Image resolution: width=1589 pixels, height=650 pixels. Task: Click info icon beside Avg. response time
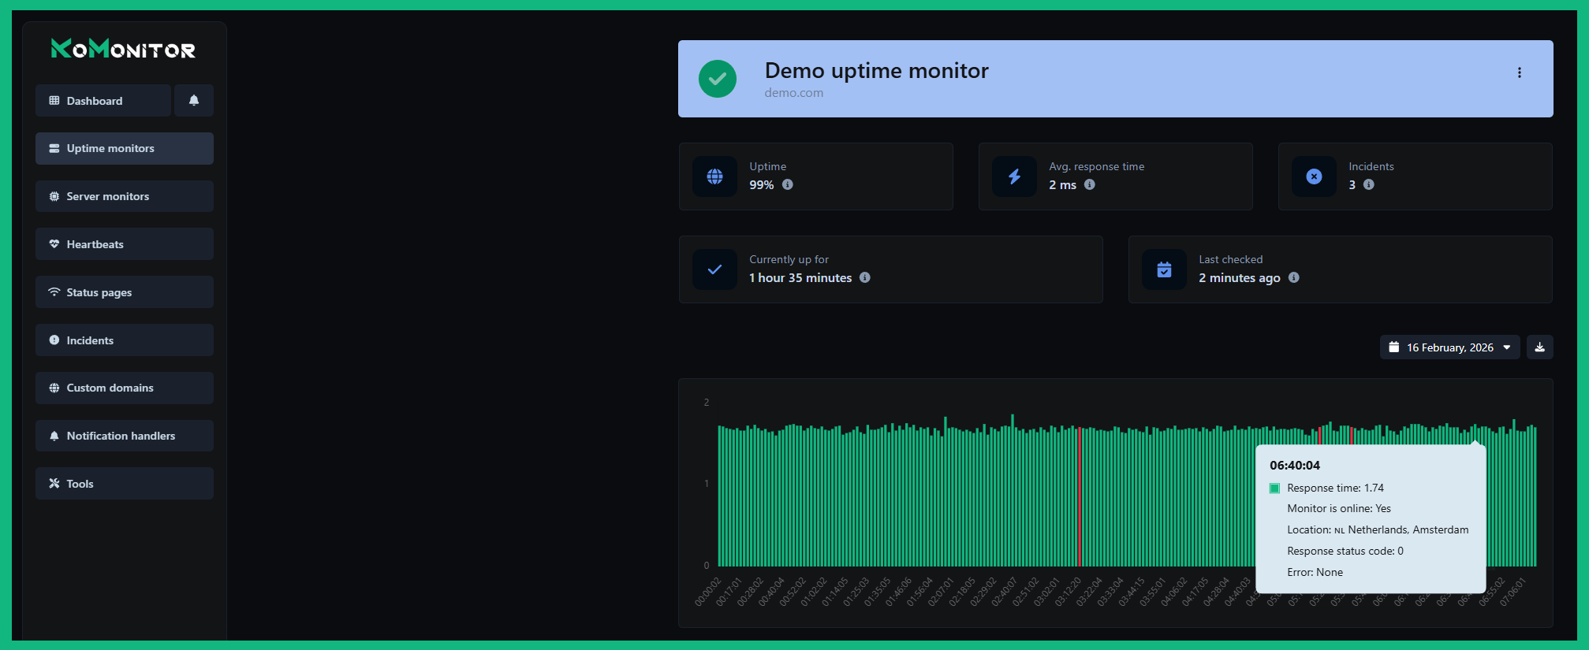coord(1089,185)
